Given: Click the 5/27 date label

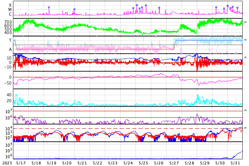Looking at the screenshot, I should click(174, 163).
